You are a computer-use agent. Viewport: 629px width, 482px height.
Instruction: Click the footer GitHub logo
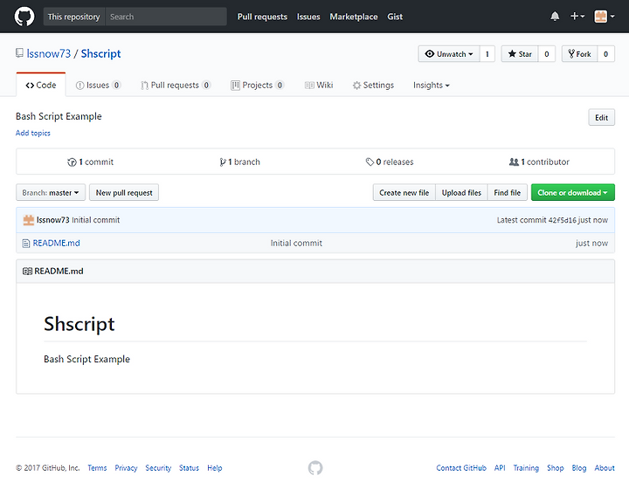coord(315,467)
